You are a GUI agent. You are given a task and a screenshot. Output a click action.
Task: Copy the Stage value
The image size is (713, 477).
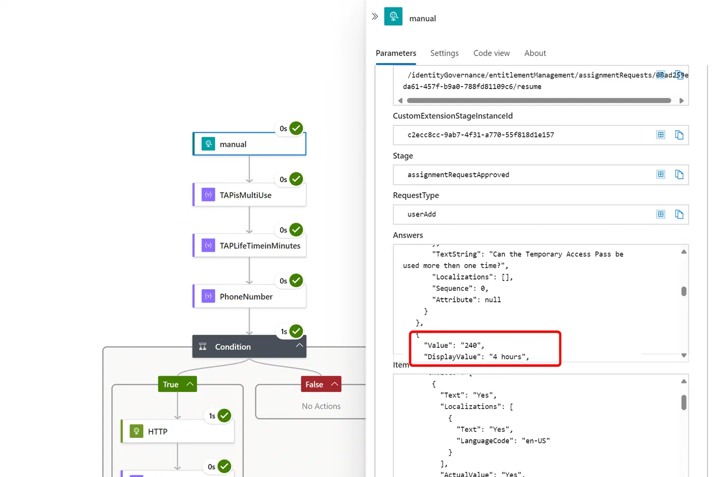(679, 175)
